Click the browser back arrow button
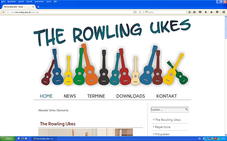The height and width of the screenshot is (141, 227). (x=3, y=12)
